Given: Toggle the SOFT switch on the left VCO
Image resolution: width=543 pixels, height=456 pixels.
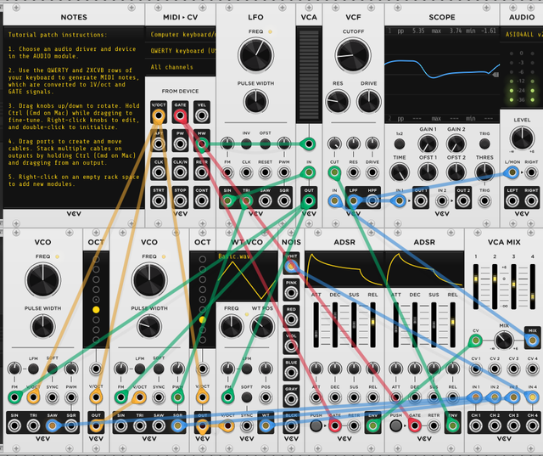Looking at the screenshot, I should [x=53, y=369].
